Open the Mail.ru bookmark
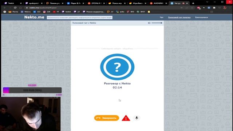Image resolution: width=233 pixels, height=131 pixels. [x=26, y=12]
